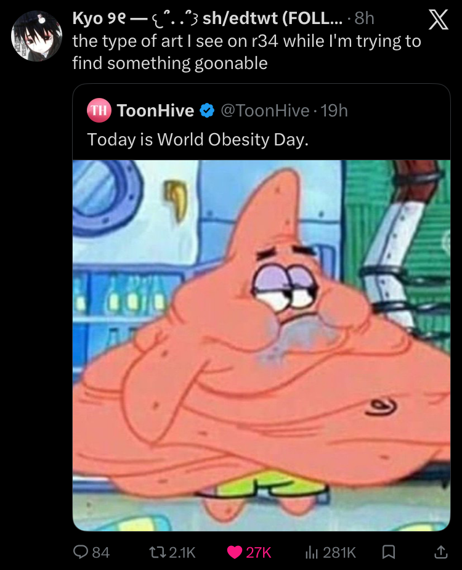The width and height of the screenshot is (462, 570).
Task: Click the "Today is World Obesity Day." text
Action: coord(198,139)
